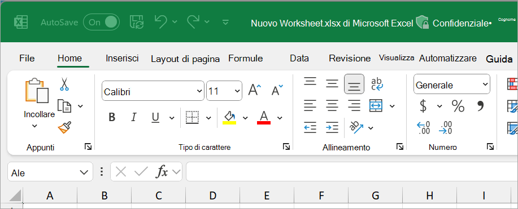Open Merge and Center dropdown arrow
518x209 pixels.
(392, 106)
